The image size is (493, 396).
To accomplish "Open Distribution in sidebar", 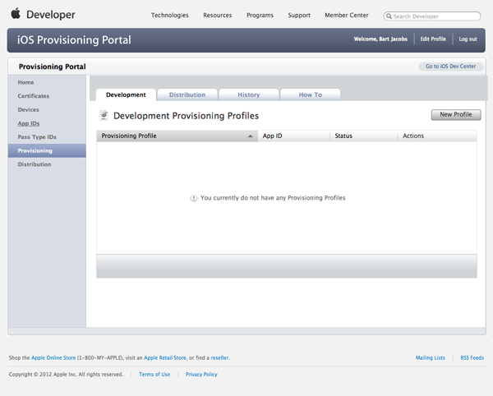I will click(35, 164).
